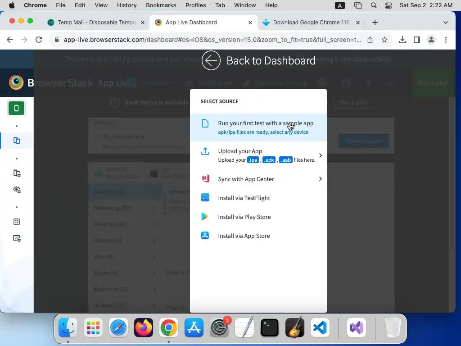The height and width of the screenshot is (346, 461).
Task: Click the TestFlight icon
Action: [x=205, y=197]
